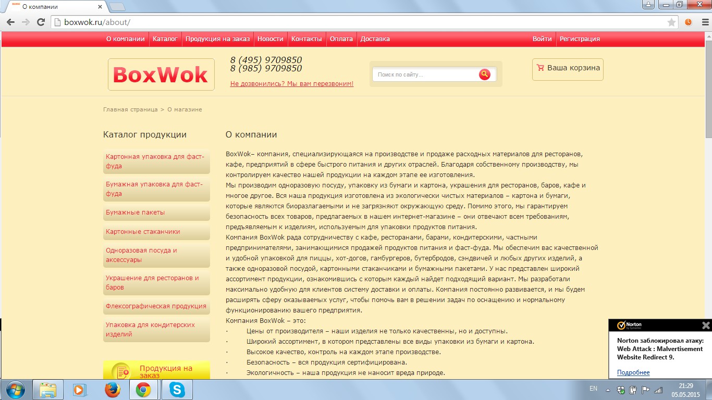
Task: Open Firefox from the taskbar
Action: pos(112,390)
